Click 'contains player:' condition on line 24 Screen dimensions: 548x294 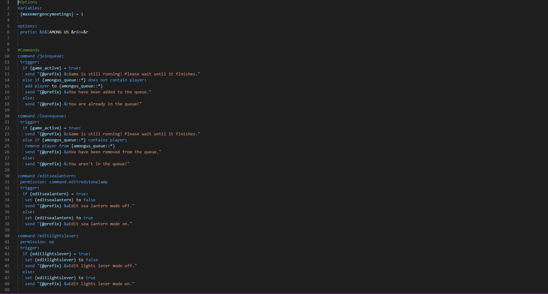point(107,140)
